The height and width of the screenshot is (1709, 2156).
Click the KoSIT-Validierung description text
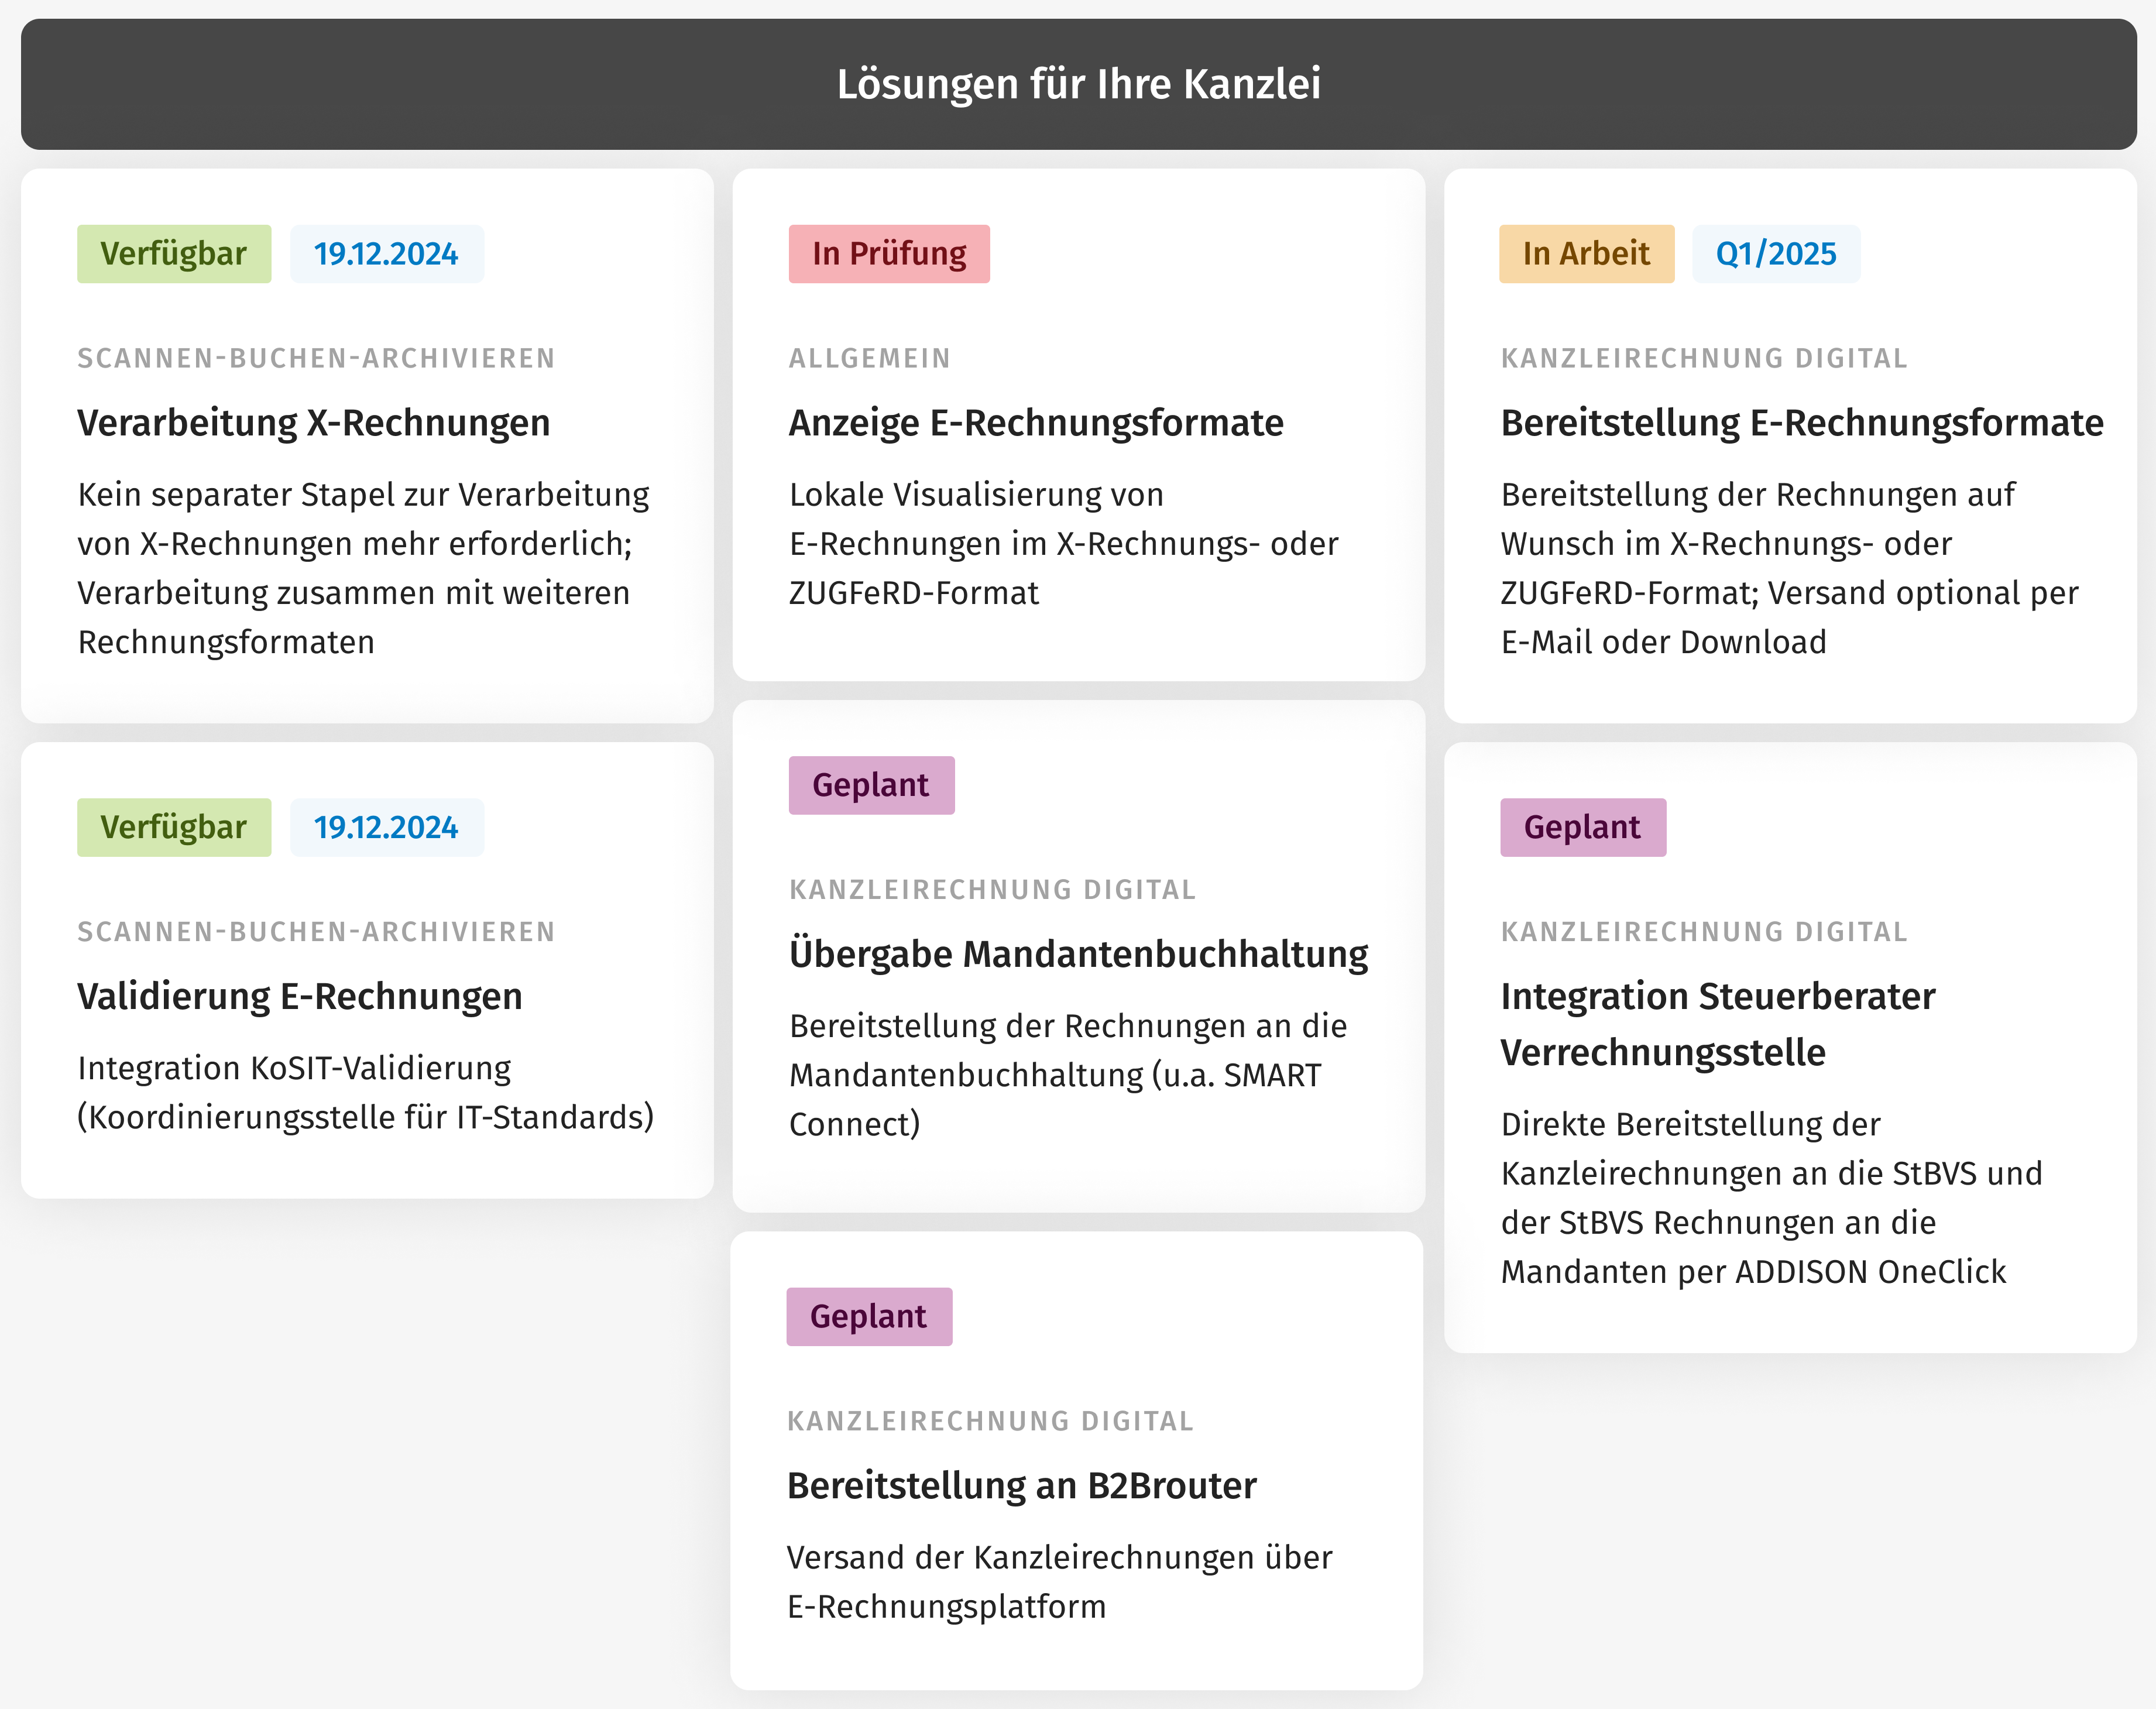pyautogui.click(x=366, y=1092)
